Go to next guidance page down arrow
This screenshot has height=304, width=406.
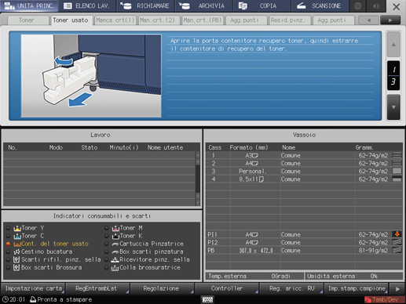(393, 107)
